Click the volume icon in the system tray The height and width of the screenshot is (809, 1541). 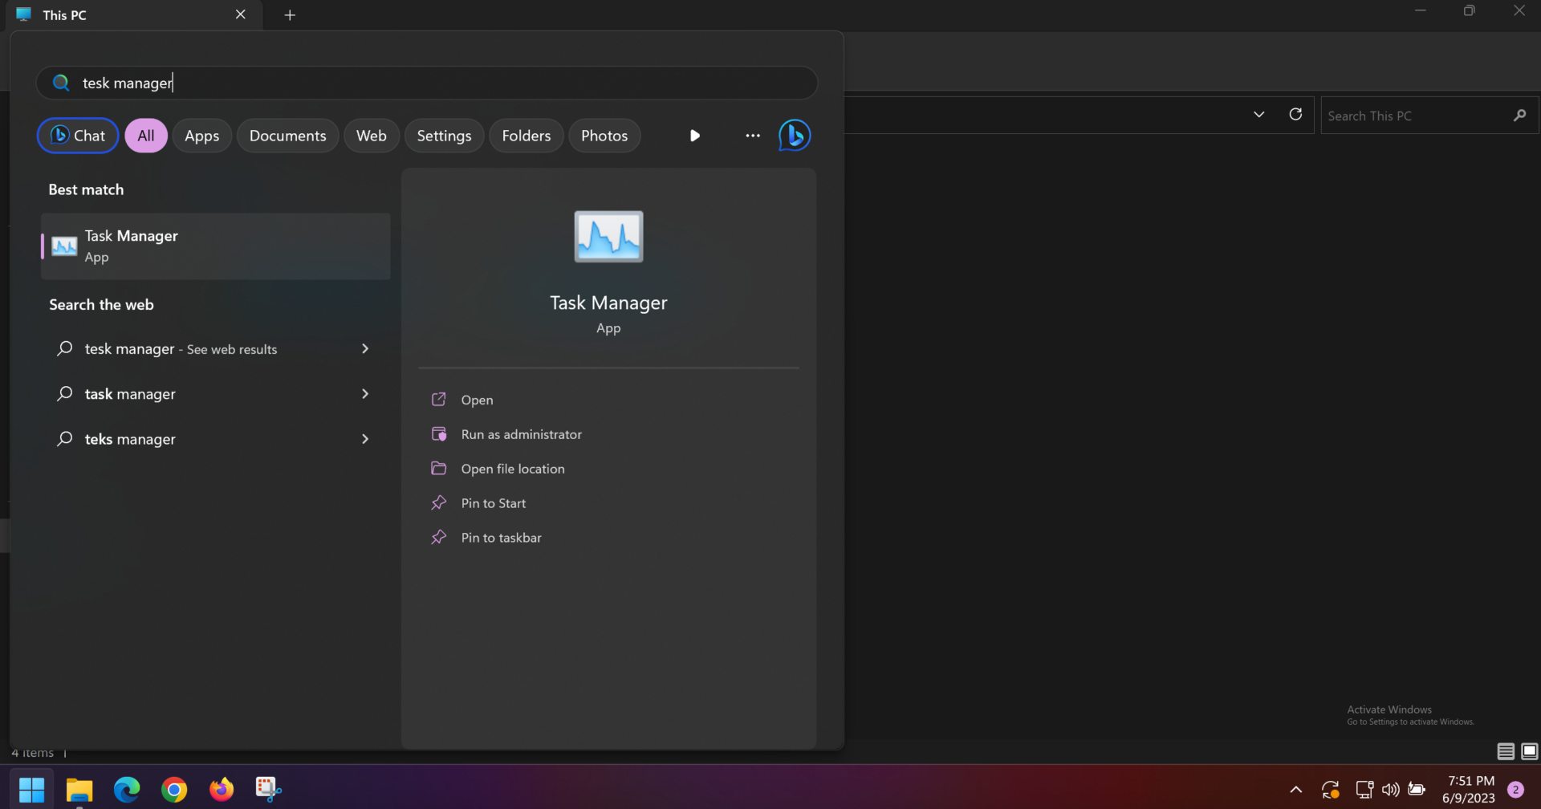1391,789
